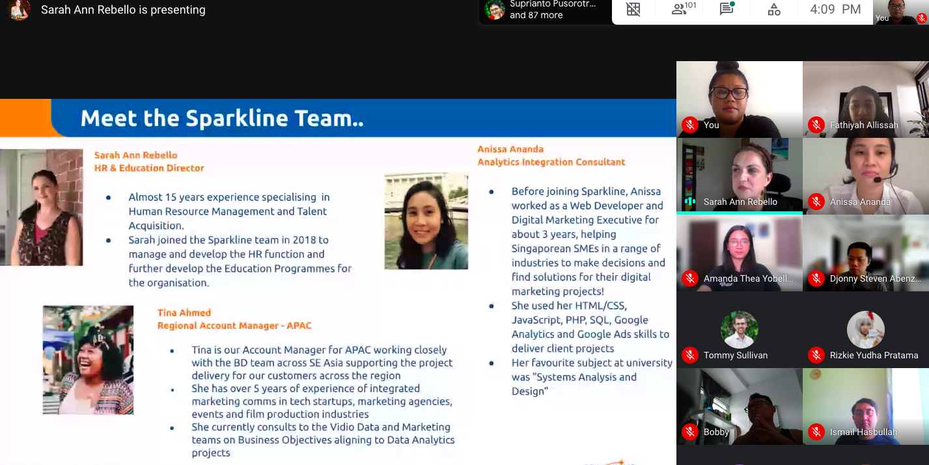Click 'Sarah Ann Rebello is presenting' label
Screen dimensions: 929x465
123,10
